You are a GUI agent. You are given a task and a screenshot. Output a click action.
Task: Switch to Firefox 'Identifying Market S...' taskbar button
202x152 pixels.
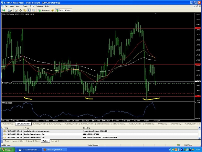[55, 150]
